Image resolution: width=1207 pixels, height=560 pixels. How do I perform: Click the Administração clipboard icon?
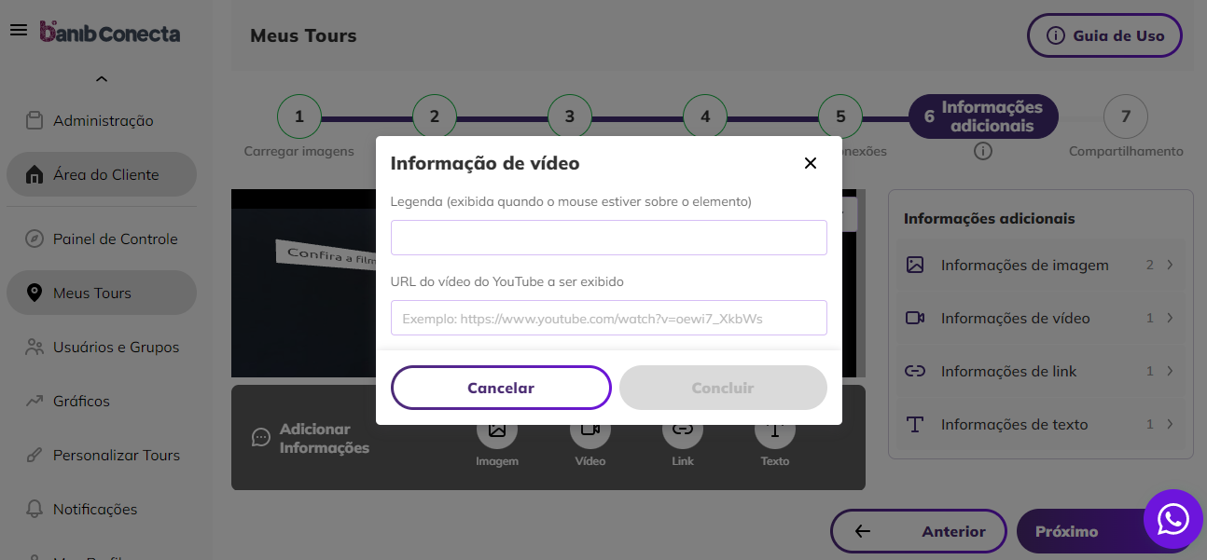pos(35,120)
